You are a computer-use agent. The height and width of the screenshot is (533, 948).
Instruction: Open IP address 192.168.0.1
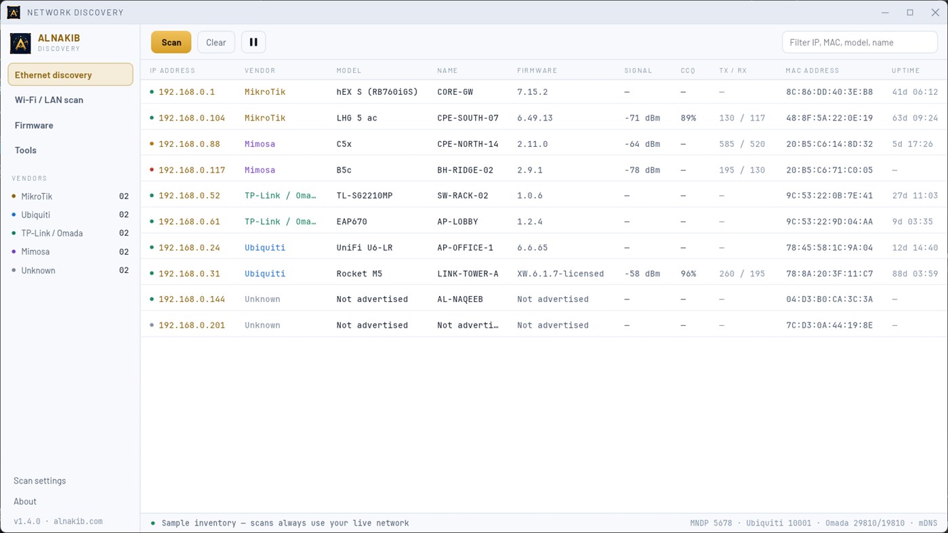click(186, 92)
